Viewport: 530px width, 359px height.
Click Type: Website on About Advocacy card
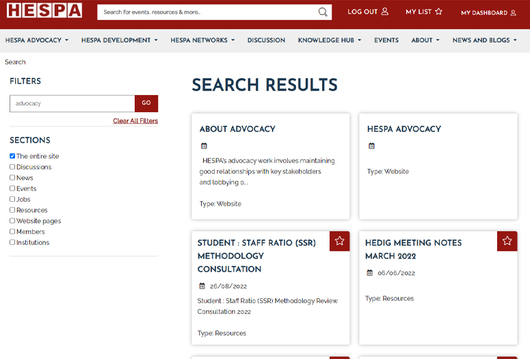(x=220, y=204)
